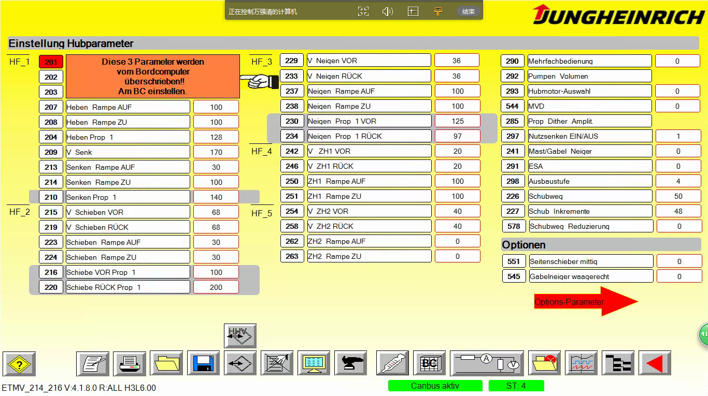Select the red parameter number 201 box
The image size is (708, 396).
(51, 62)
